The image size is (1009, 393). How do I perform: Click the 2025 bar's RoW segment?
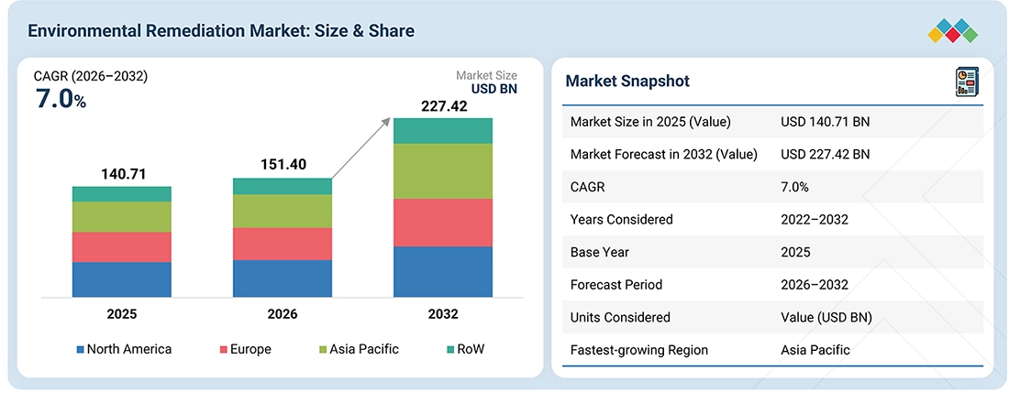[x=122, y=194]
